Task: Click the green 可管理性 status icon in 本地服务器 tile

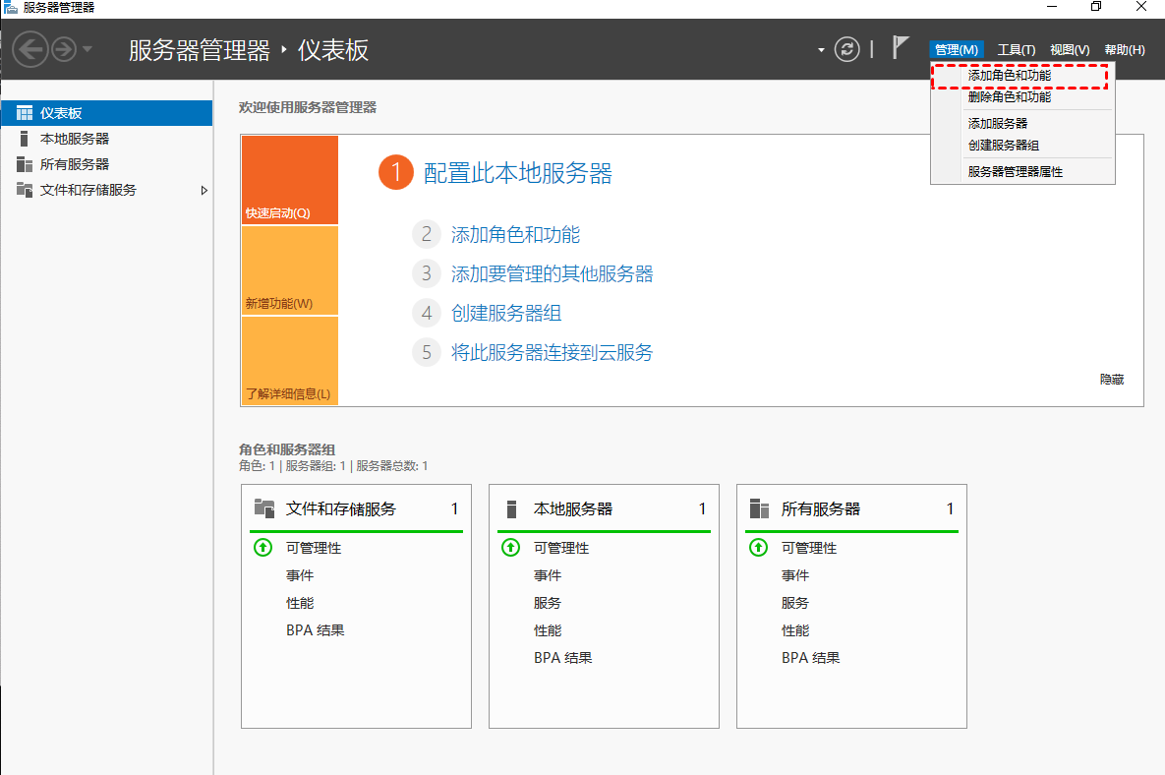Action: (510, 548)
